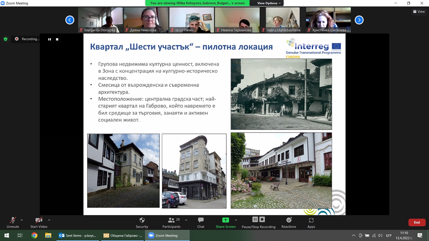Switch to the Sent Items Outlook taskbar window
Image resolution: width=429 pixels, height=241 pixels.
(x=78, y=235)
